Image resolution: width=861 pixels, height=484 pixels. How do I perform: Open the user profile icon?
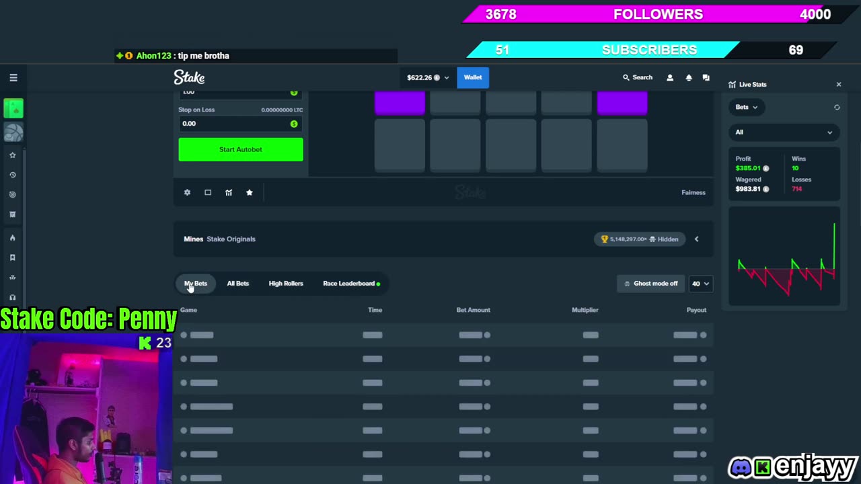click(670, 78)
